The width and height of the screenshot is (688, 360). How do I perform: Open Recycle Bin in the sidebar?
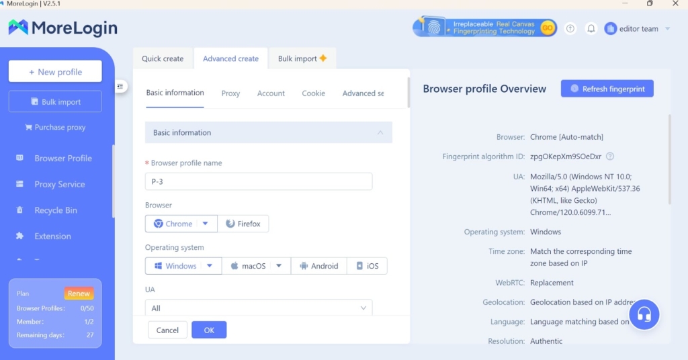[56, 210]
